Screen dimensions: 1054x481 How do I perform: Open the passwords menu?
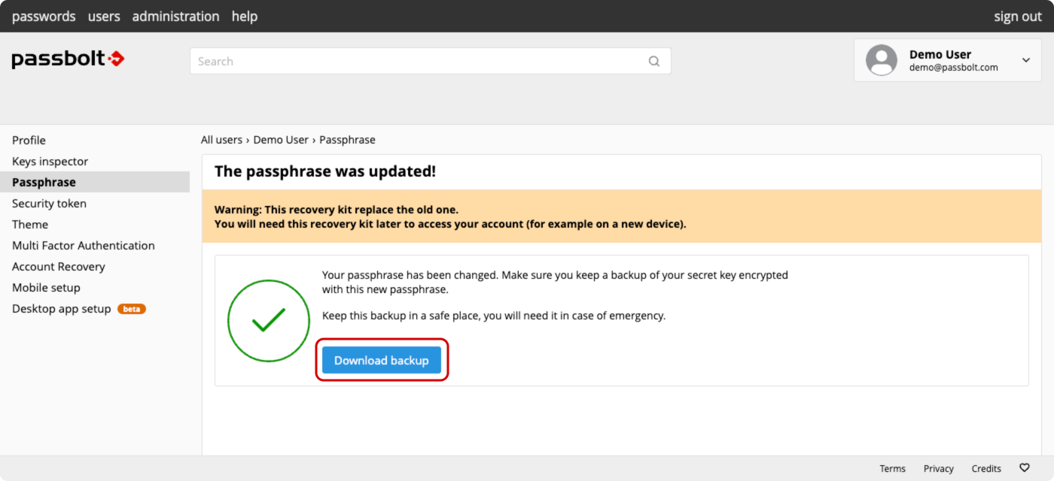44,17
